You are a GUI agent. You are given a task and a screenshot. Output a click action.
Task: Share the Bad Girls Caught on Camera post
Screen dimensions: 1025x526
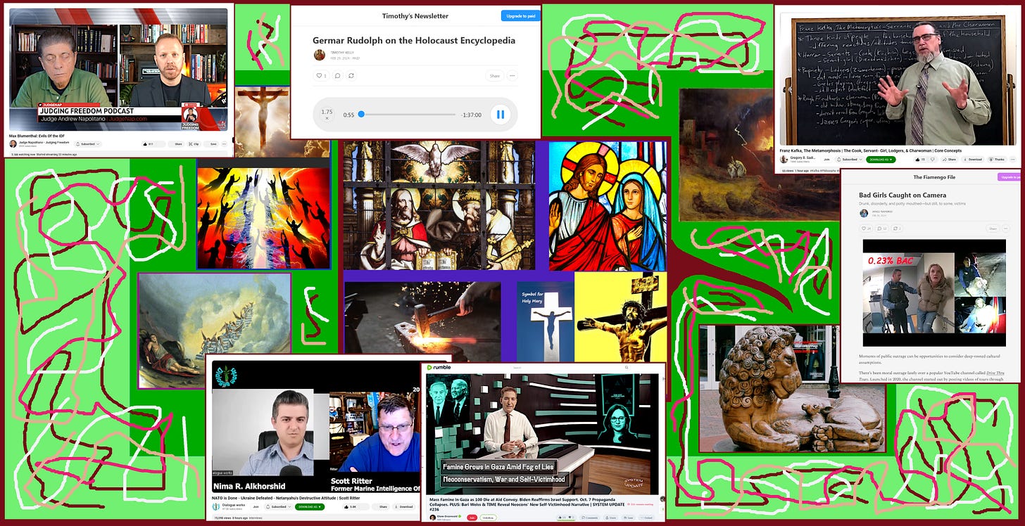point(992,229)
